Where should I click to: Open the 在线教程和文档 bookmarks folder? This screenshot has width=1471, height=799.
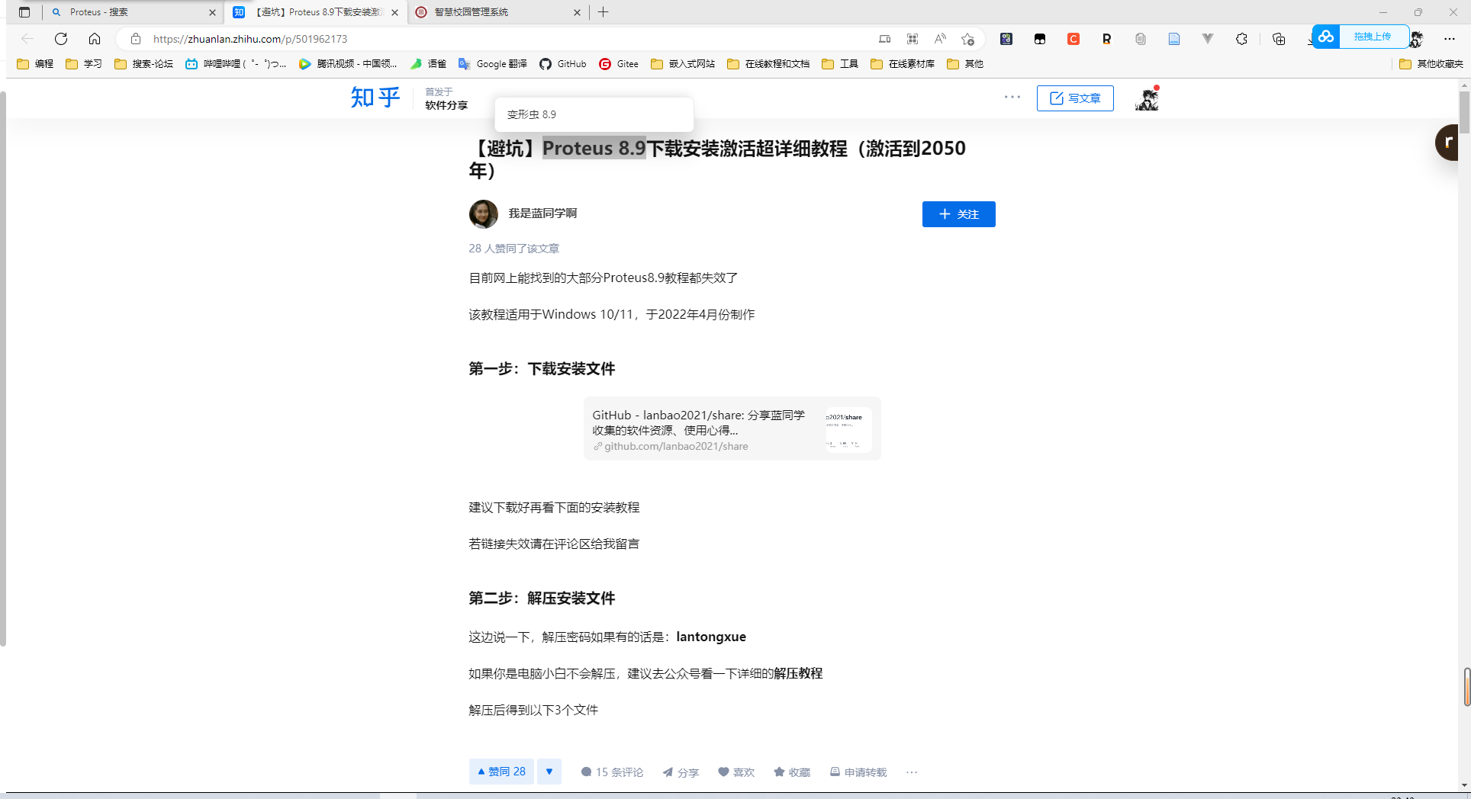(x=768, y=64)
